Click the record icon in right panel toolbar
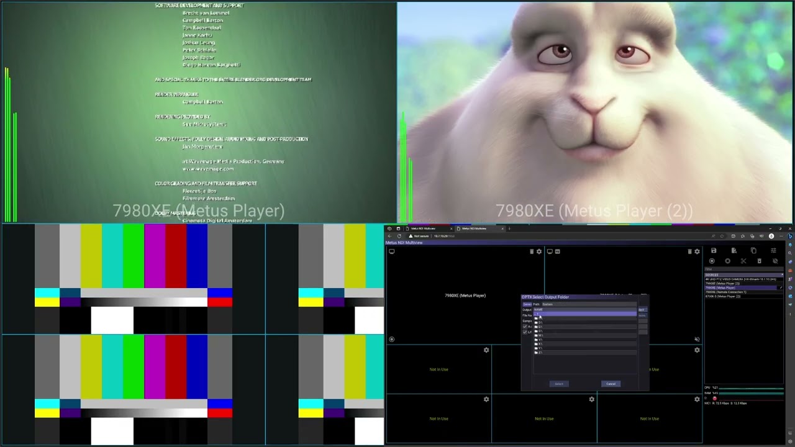Screen dimensions: 795x447 click(712, 261)
